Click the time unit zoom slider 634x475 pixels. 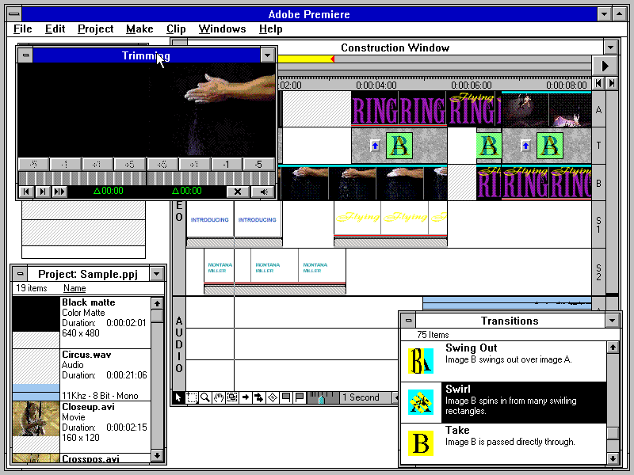[x=323, y=397]
